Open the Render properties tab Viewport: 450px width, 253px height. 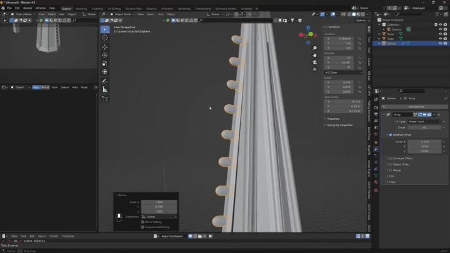click(376, 108)
